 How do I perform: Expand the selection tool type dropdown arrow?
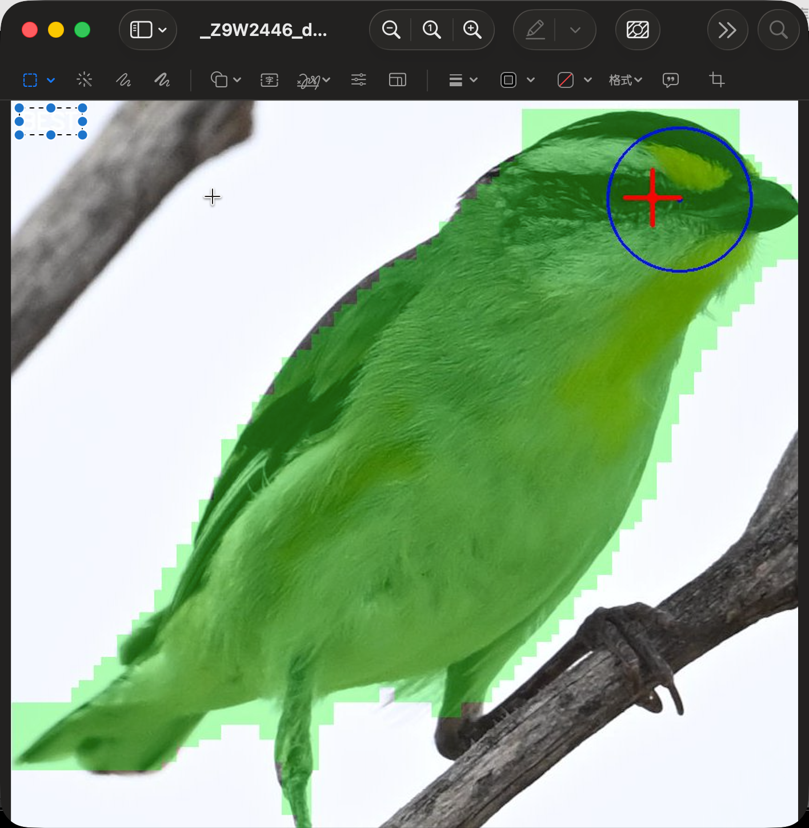click(x=51, y=81)
